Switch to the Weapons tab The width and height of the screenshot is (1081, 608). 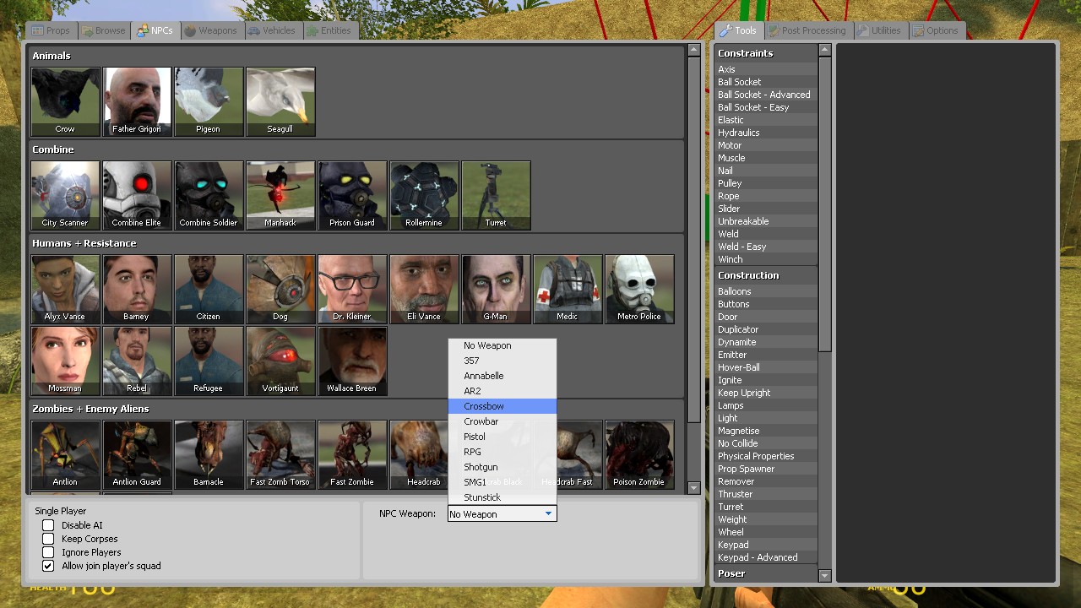[211, 30]
